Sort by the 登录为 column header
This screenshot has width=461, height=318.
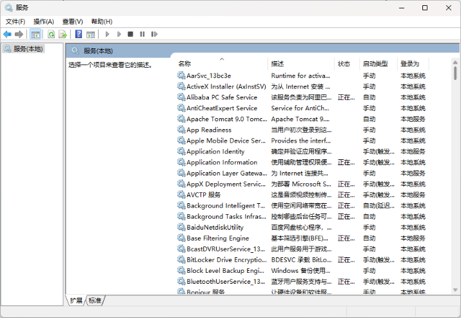[x=413, y=64]
